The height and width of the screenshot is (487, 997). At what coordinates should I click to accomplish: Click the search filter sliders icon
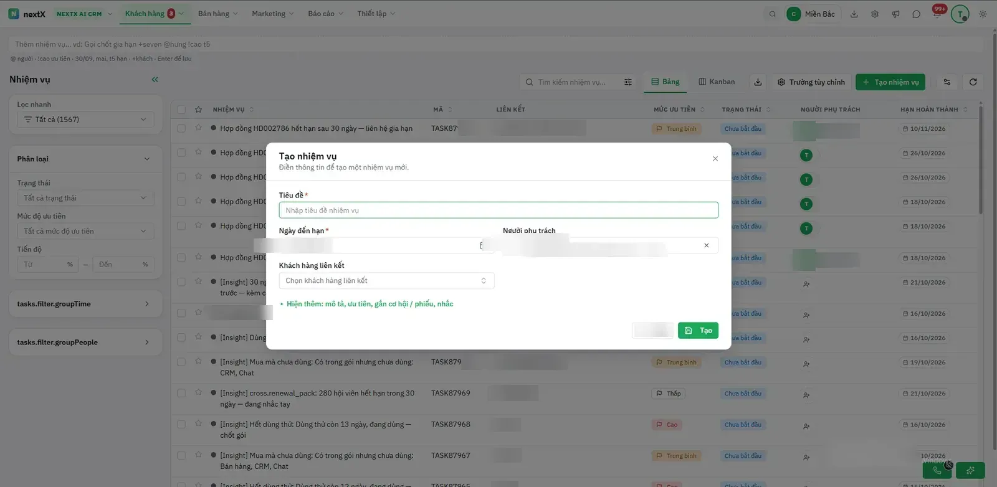(x=628, y=82)
